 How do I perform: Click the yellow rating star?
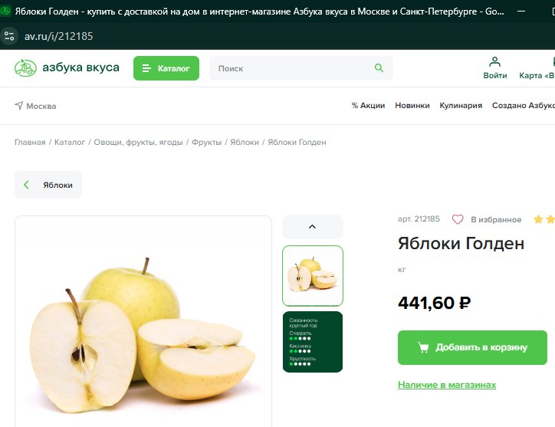pyautogui.click(x=538, y=219)
